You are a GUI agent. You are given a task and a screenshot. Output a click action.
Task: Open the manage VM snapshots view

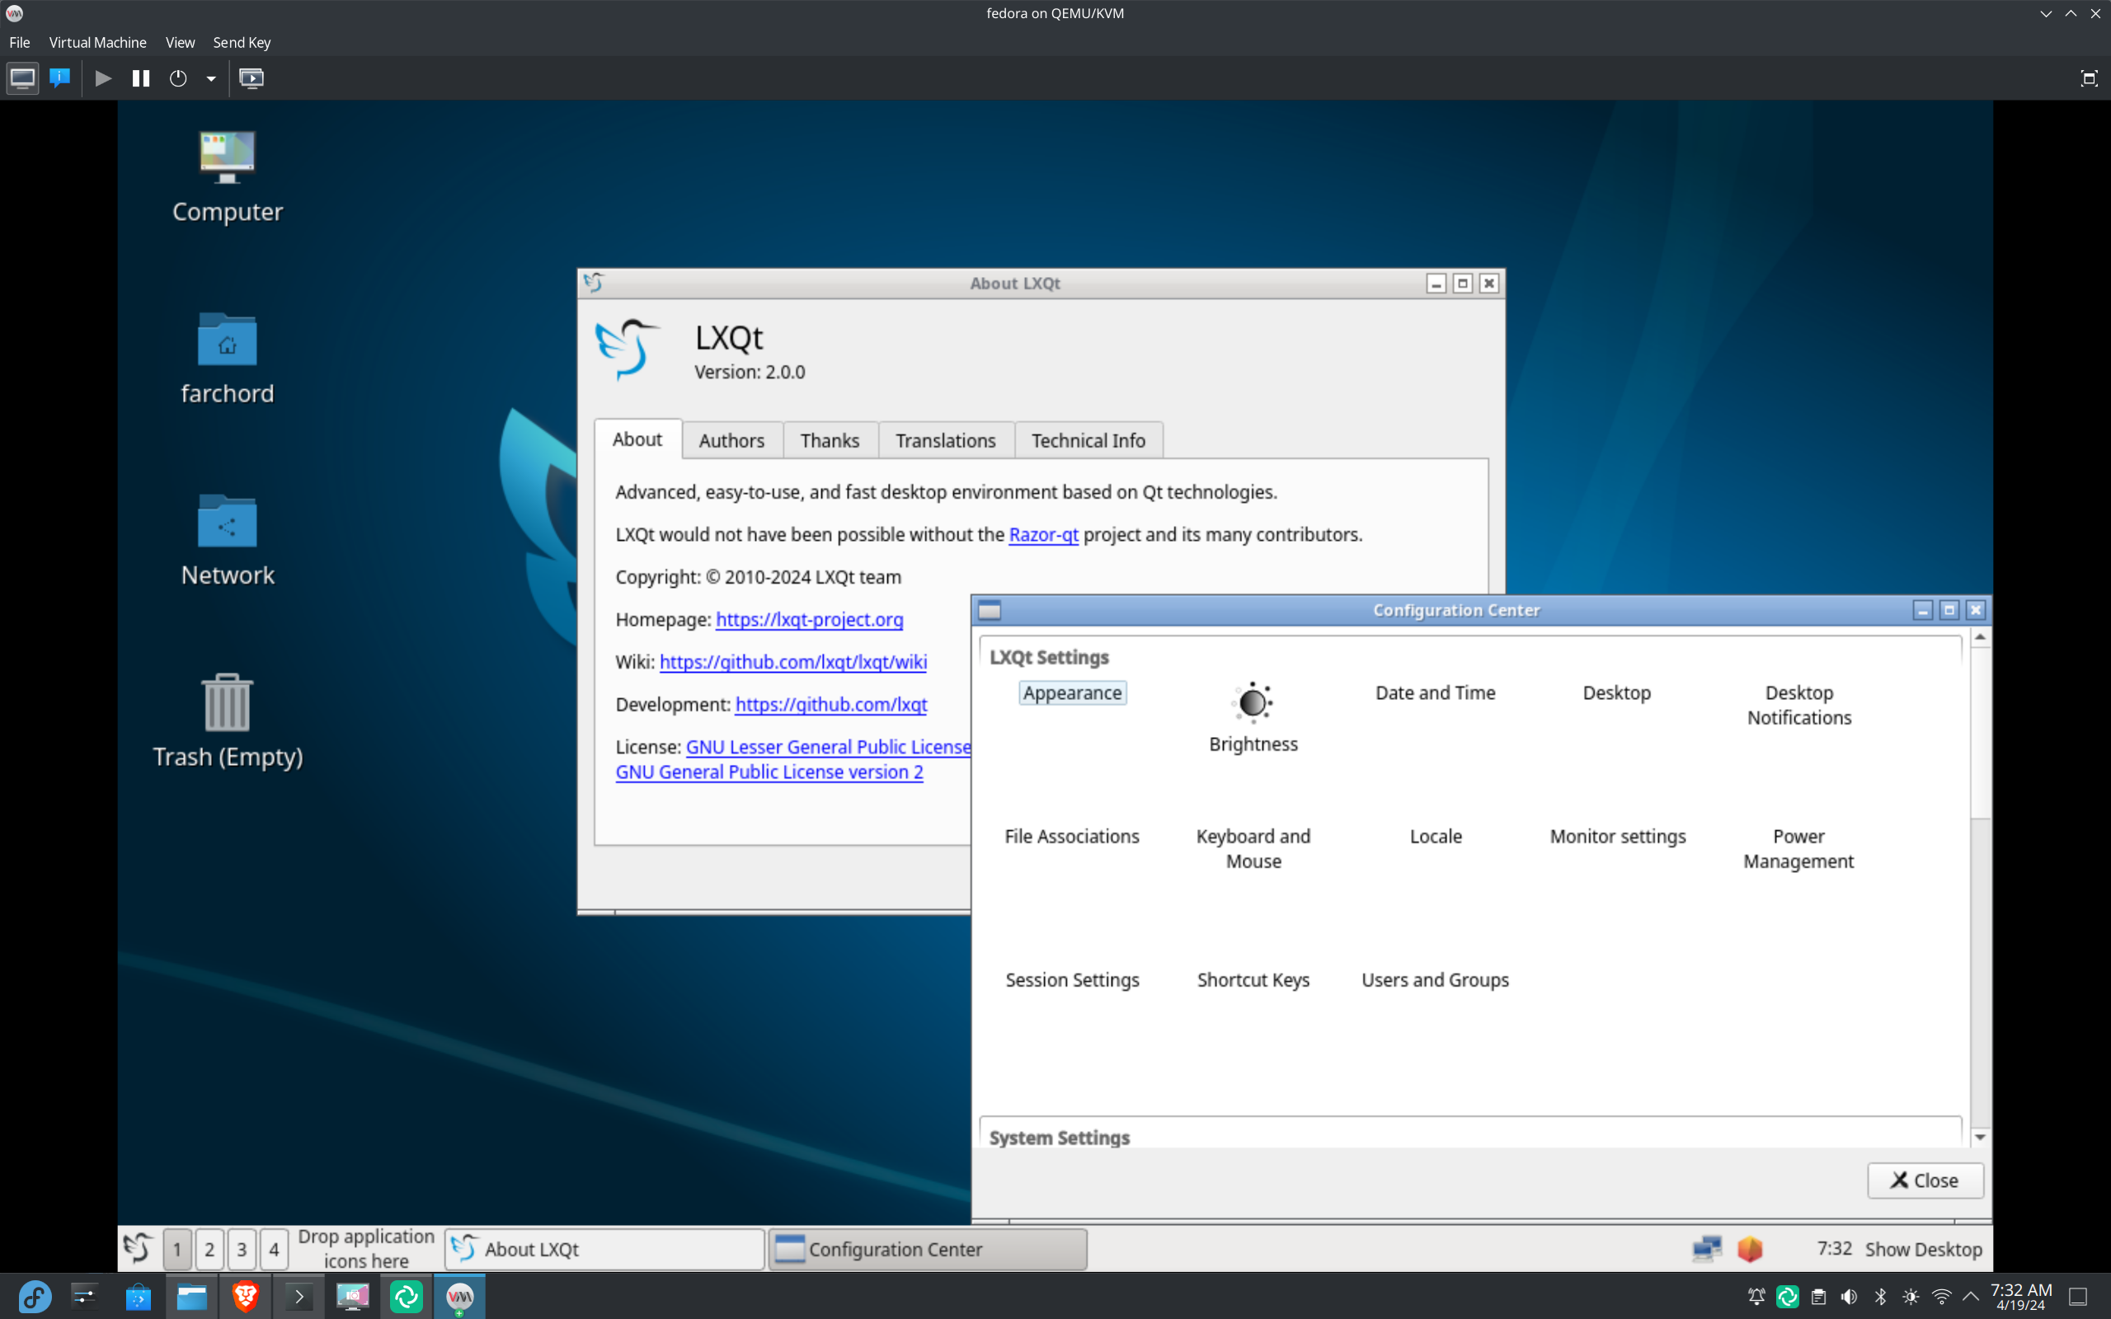(x=252, y=78)
